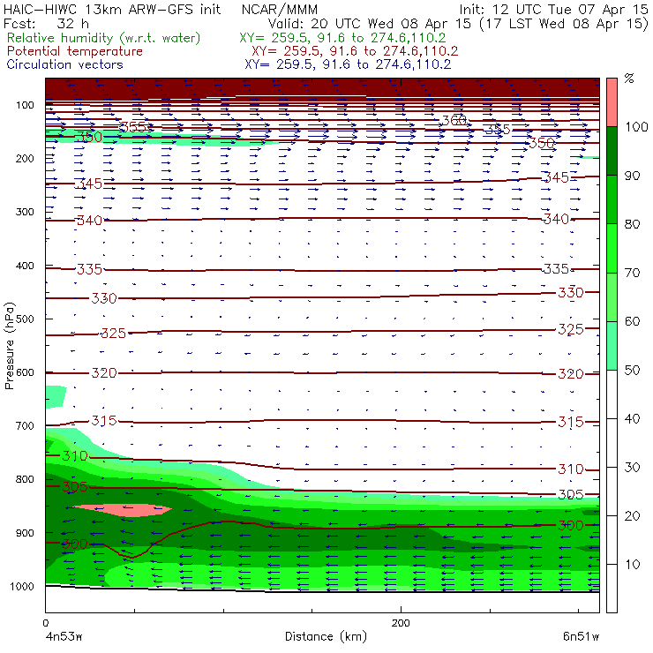The height and width of the screenshot is (653, 653).
Task: Click the '100' pressure axis tick label
Action: (x=25, y=105)
